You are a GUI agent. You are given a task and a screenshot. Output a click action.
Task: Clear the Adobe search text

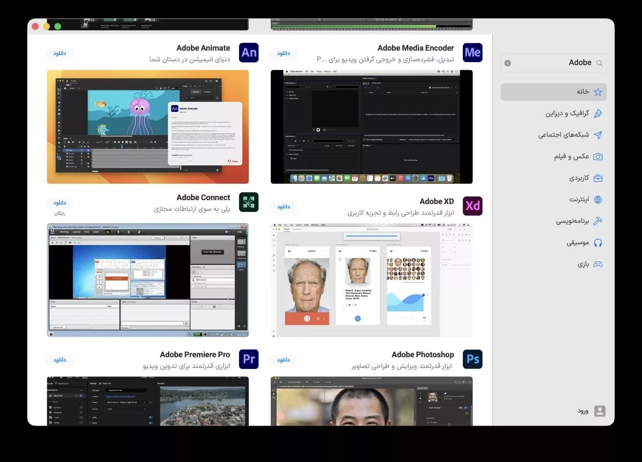pyautogui.click(x=508, y=63)
